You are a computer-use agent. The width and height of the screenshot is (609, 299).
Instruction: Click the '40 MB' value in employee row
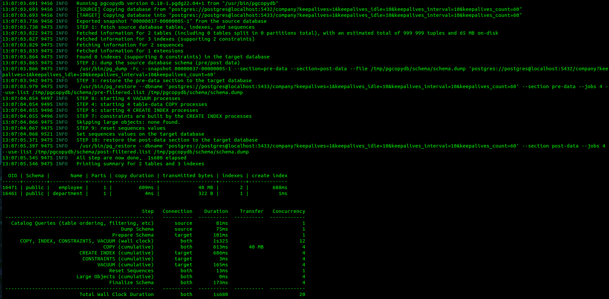pos(206,187)
